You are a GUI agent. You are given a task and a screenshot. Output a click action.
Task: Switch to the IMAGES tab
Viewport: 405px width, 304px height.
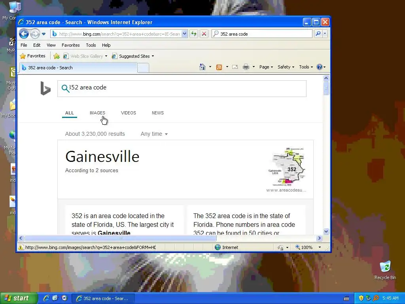point(97,113)
